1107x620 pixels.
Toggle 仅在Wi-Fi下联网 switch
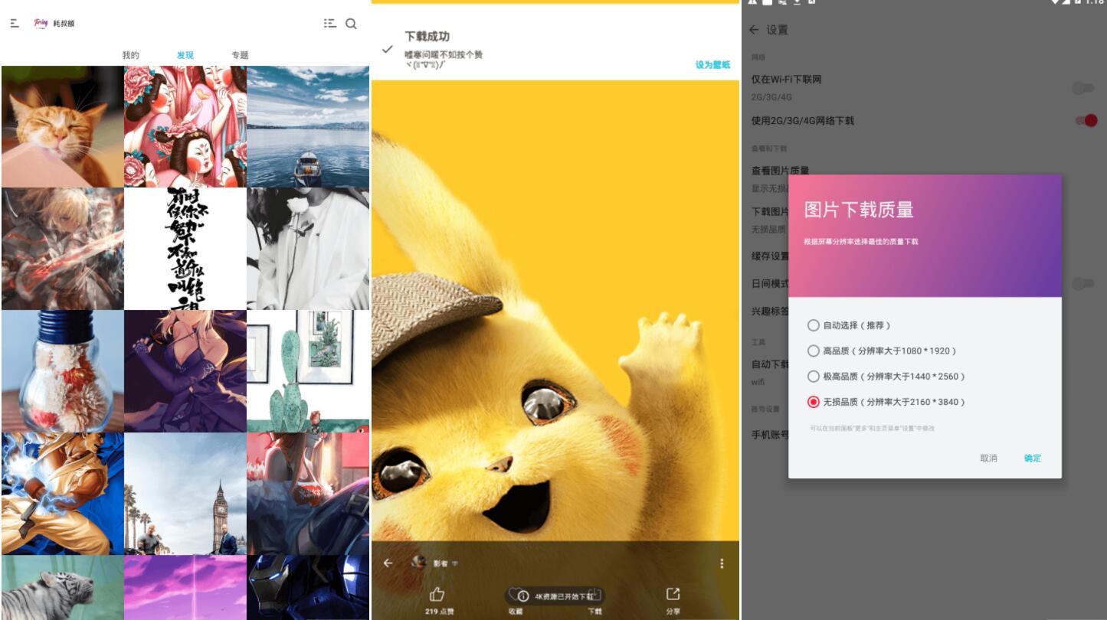tap(1084, 88)
